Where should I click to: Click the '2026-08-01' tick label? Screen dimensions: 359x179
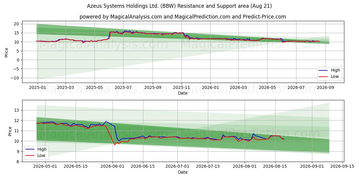(245, 166)
